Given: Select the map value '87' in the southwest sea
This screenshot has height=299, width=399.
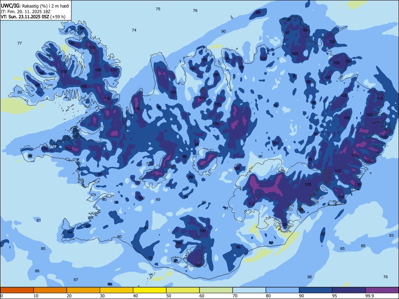Looking at the screenshot, I should pyautogui.click(x=76, y=280).
